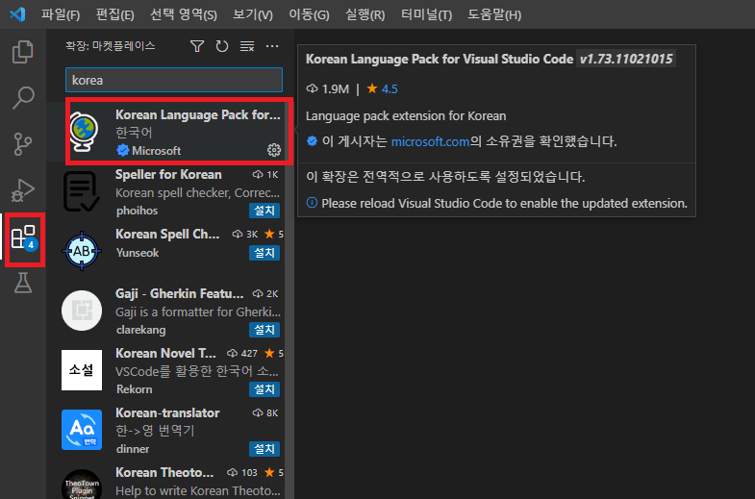The width and height of the screenshot is (755, 499).
Task: Open more actions ellipsis in Extensions panel
Action: click(272, 46)
